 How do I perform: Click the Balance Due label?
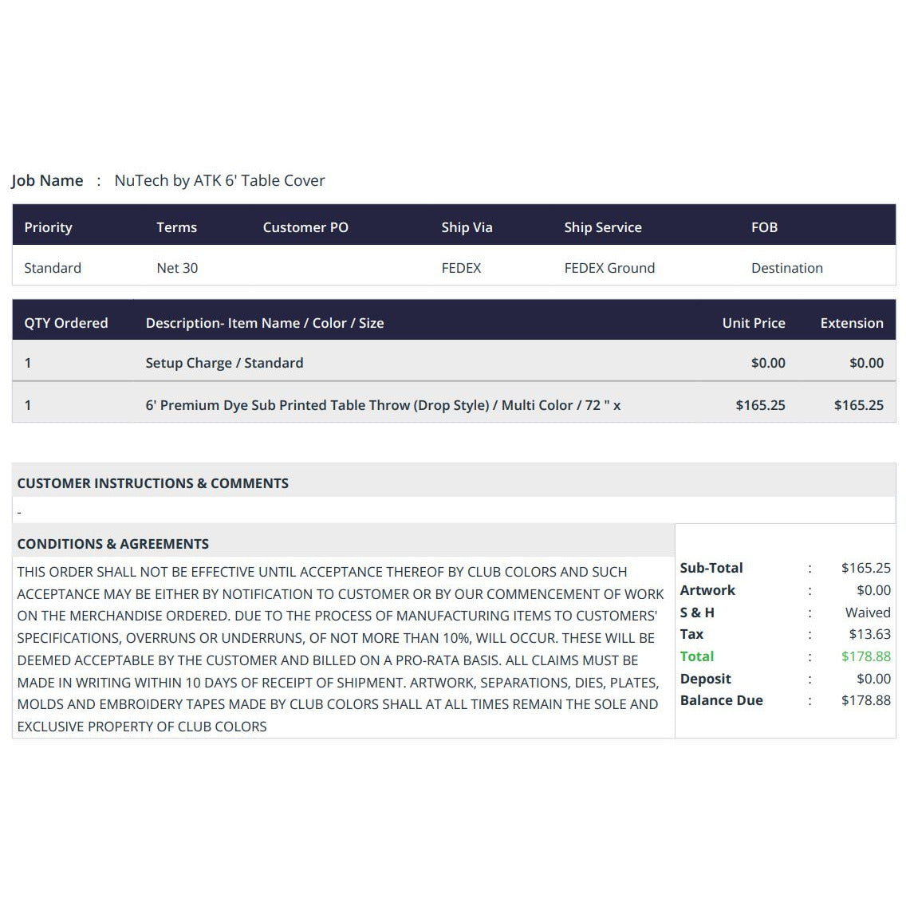click(x=721, y=700)
